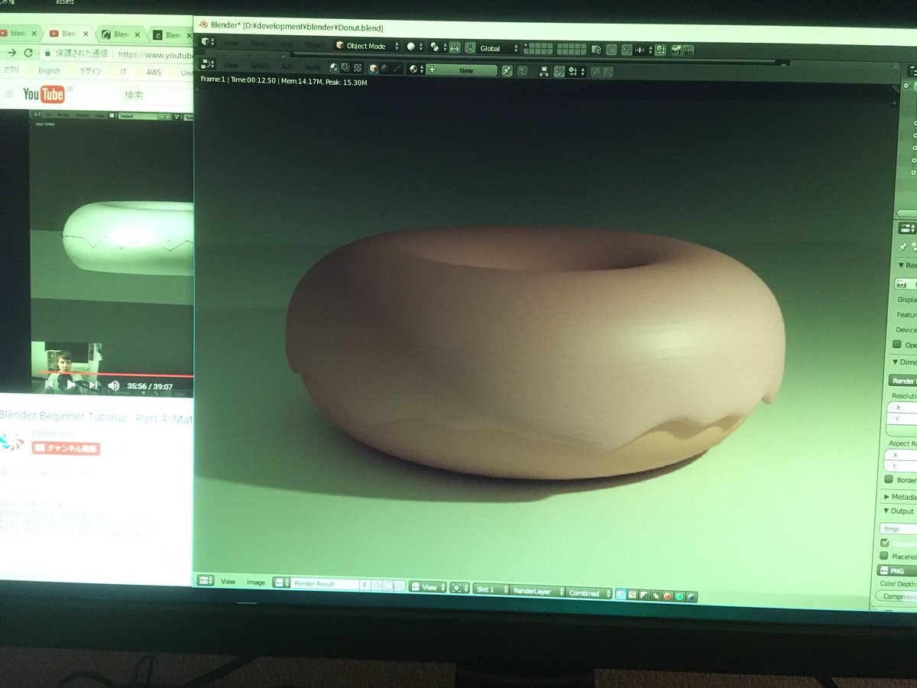Click the YouTube search field
The height and width of the screenshot is (688, 917).
(157, 96)
